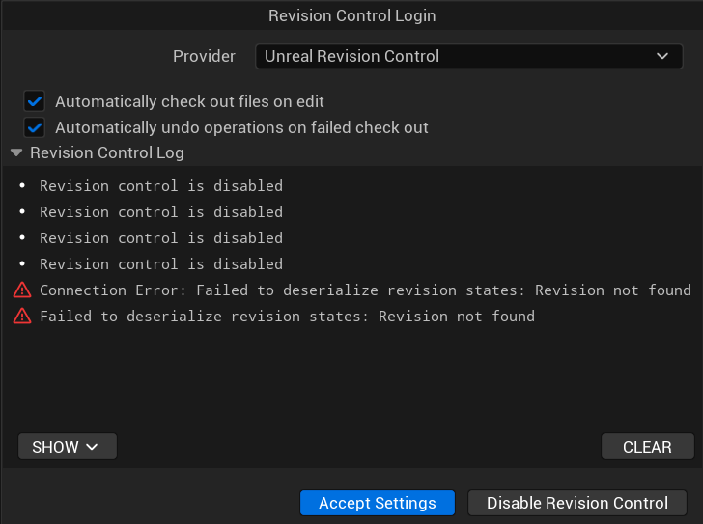Collapse the Revision Control Log section
Viewport: 703px width, 524px height.
[x=16, y=153]
